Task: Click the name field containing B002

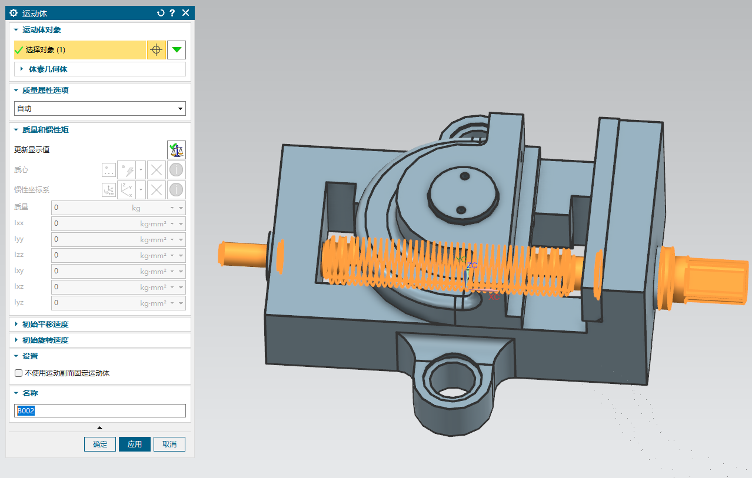Action: [x=99, y=411]
